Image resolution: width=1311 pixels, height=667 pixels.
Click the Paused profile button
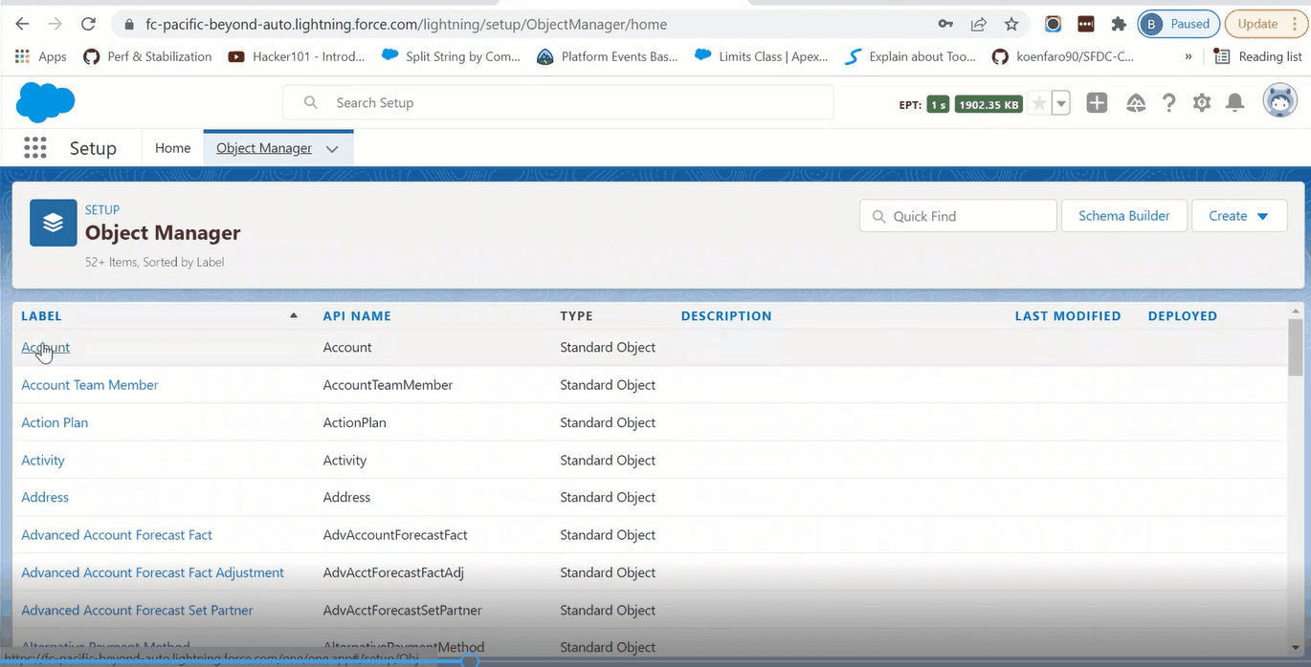(1179, 24)
